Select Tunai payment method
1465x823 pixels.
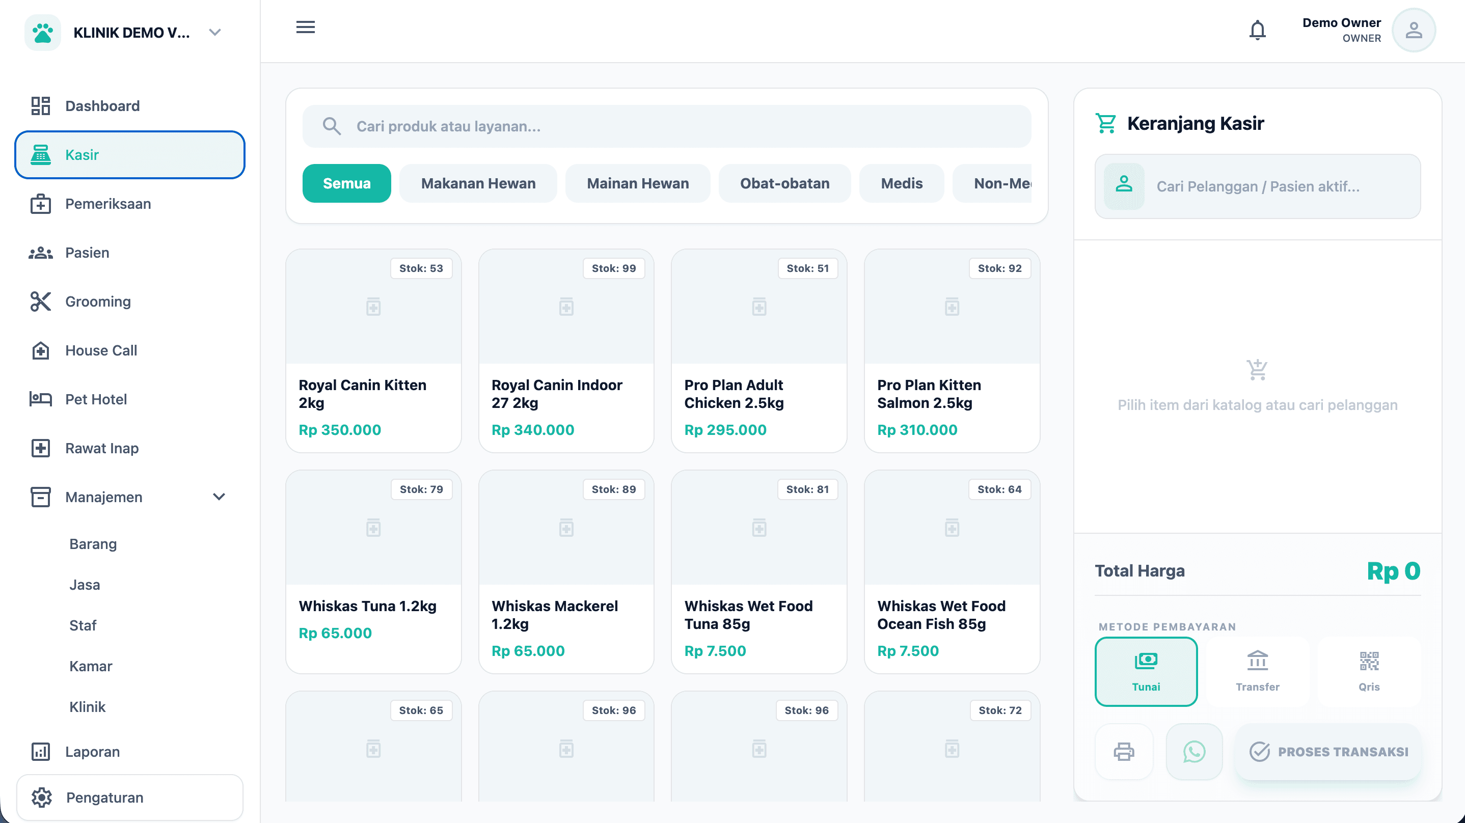pyautogui.click(x=1146, y=672)
